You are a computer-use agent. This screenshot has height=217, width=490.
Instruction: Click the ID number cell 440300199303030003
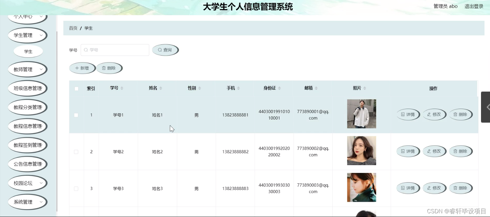(x=274, y=188)
